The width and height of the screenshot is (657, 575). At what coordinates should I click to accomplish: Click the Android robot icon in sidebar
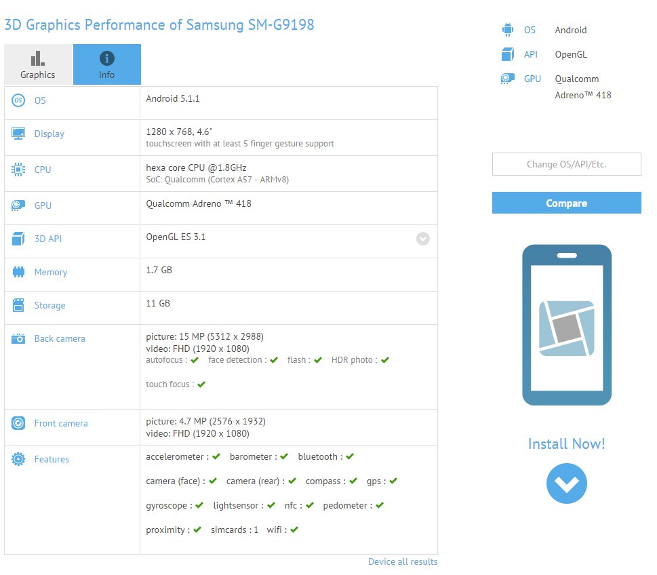pos(507,30)
